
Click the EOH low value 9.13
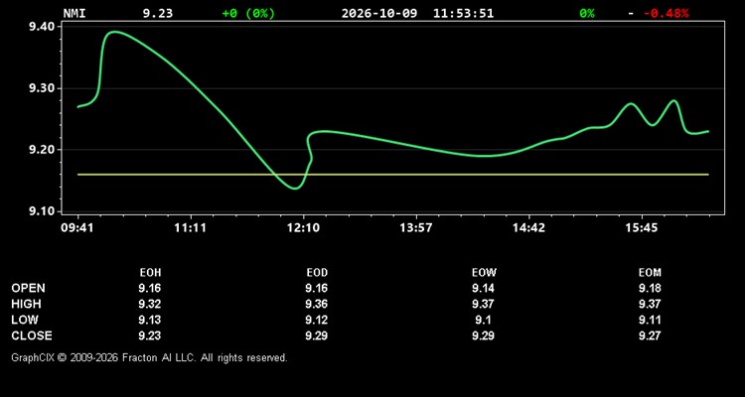click(x=150, y=320)
